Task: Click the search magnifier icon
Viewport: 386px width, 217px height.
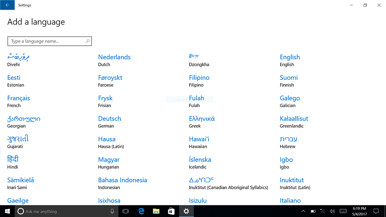Action: pos(88,41)
